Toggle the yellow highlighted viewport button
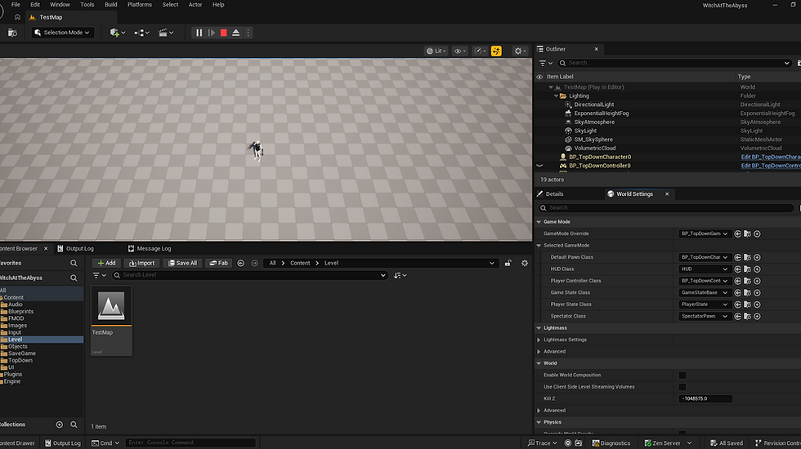The height and width of the screenshot is (449, 801). [496, 51]
